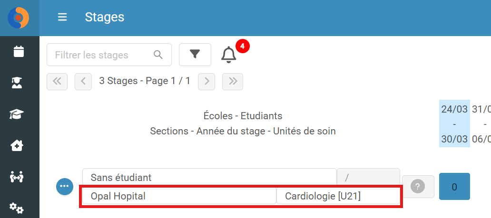491x218 pixels.
Task: Select the student with graduation cap sidebar icon
Action: [x=17, y=83]
